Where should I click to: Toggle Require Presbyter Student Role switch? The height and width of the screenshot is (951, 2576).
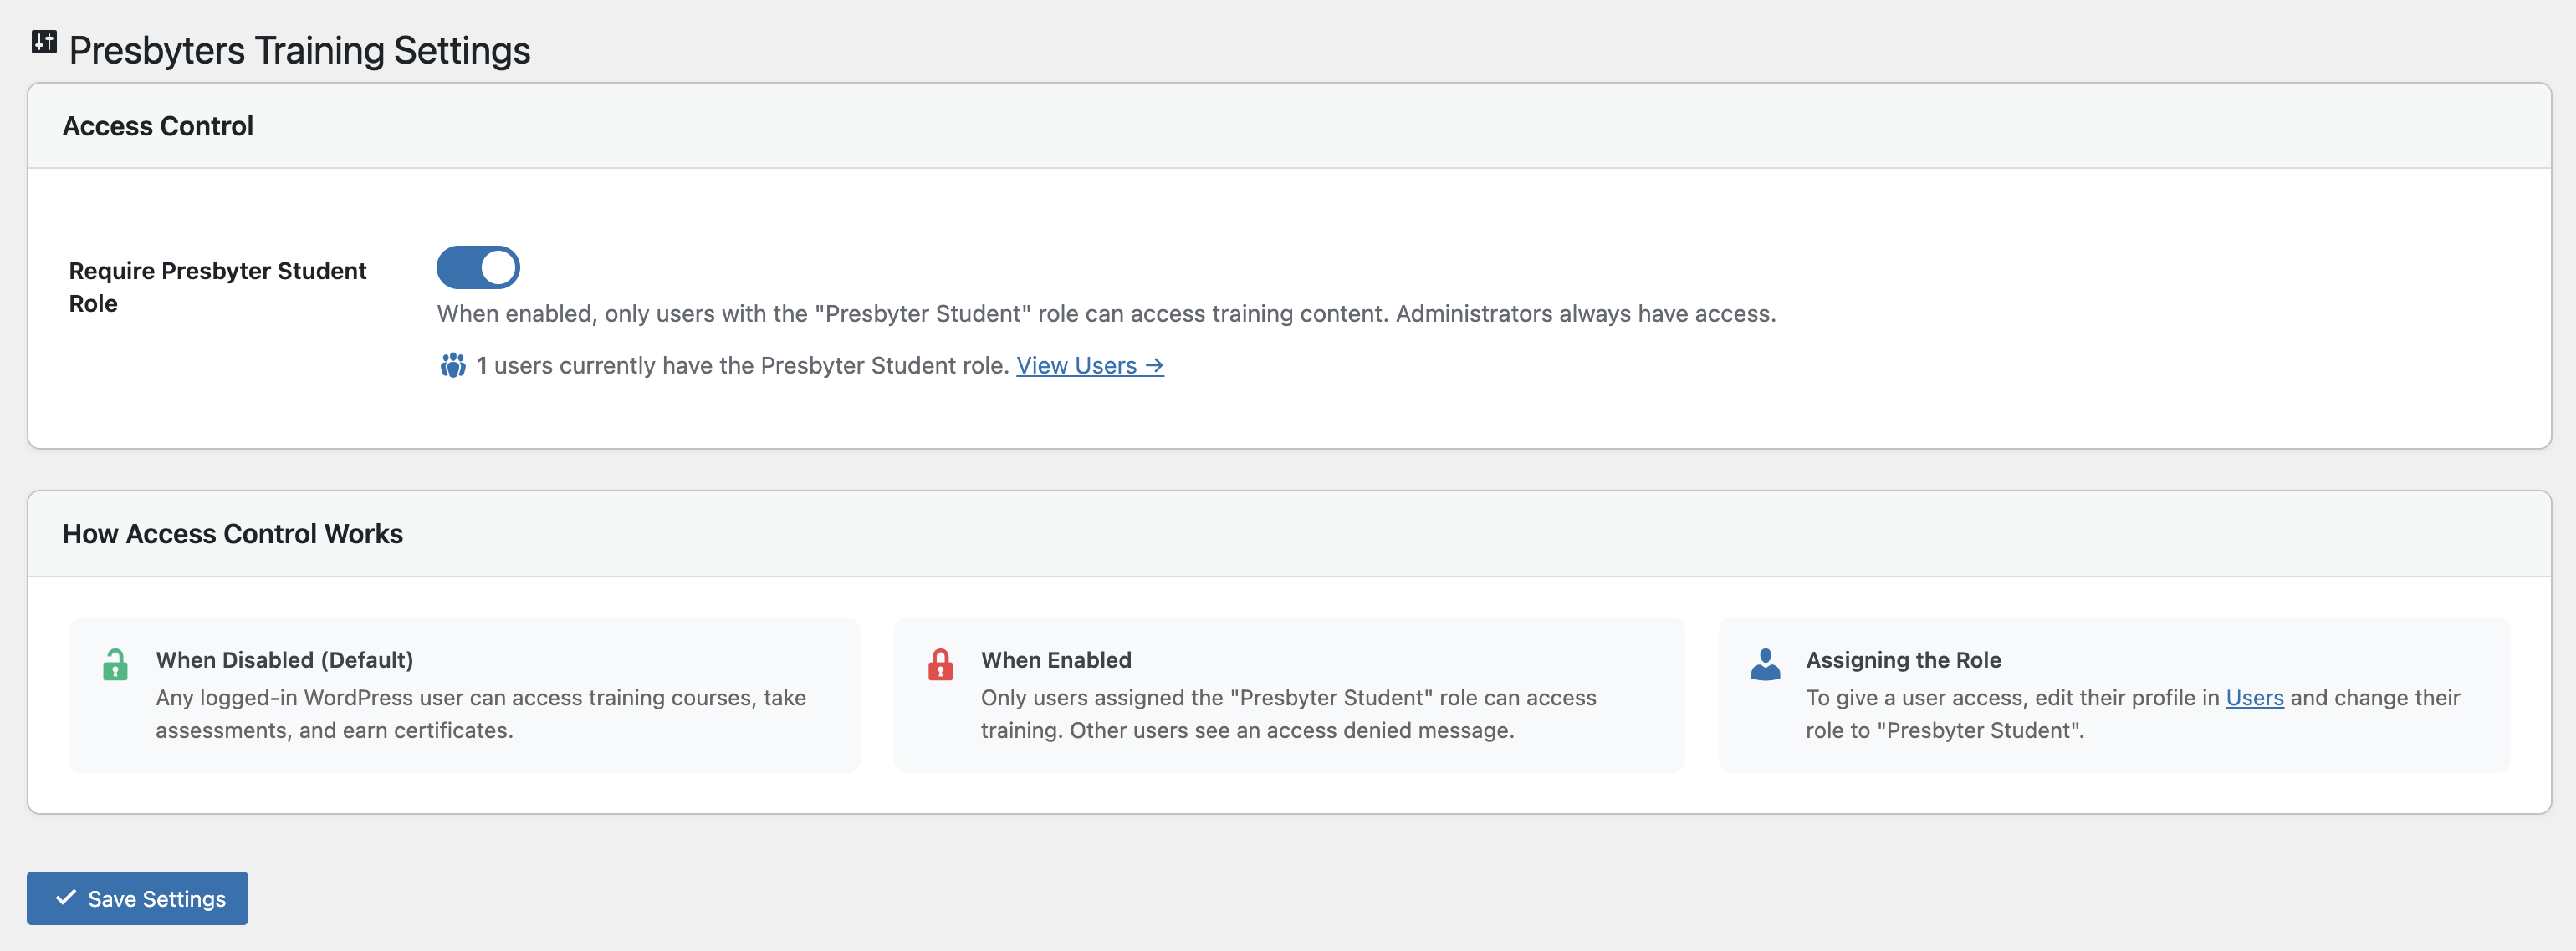[x=478, y=267]
